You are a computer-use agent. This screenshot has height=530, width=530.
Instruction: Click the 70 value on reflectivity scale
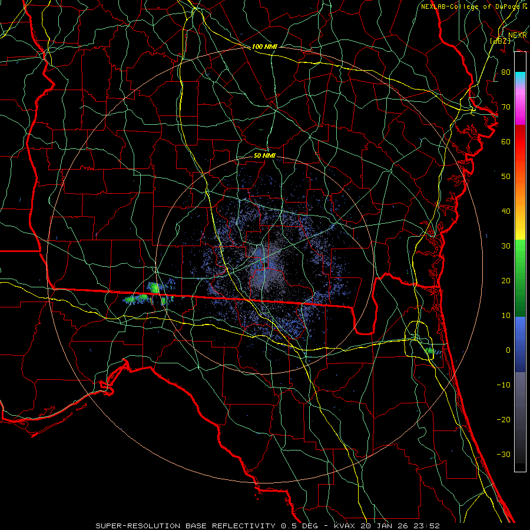coord(506,107)
